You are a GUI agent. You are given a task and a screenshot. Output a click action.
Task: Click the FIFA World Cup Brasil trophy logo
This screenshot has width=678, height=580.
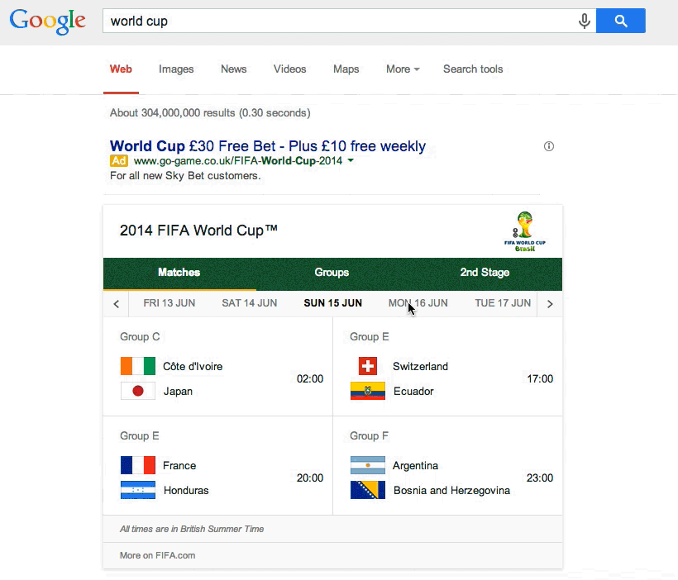click(x=524, y=231)
